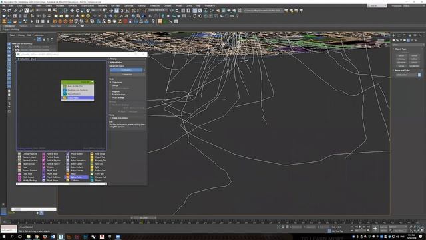Click the Undo arrow in main toolbar
The height and width of the screenshot is (240, 426).
point(4,11)
